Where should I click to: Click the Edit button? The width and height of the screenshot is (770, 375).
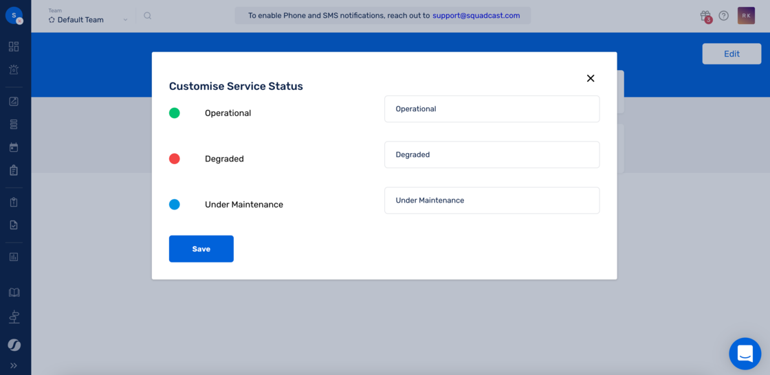tap(731, 54)
